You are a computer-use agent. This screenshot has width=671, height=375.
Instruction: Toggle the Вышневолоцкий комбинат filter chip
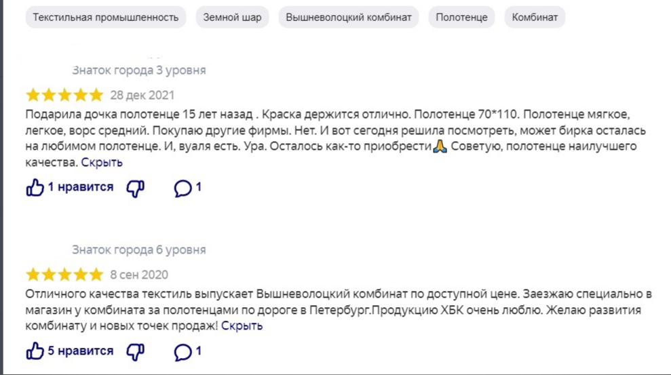[349, 17]
